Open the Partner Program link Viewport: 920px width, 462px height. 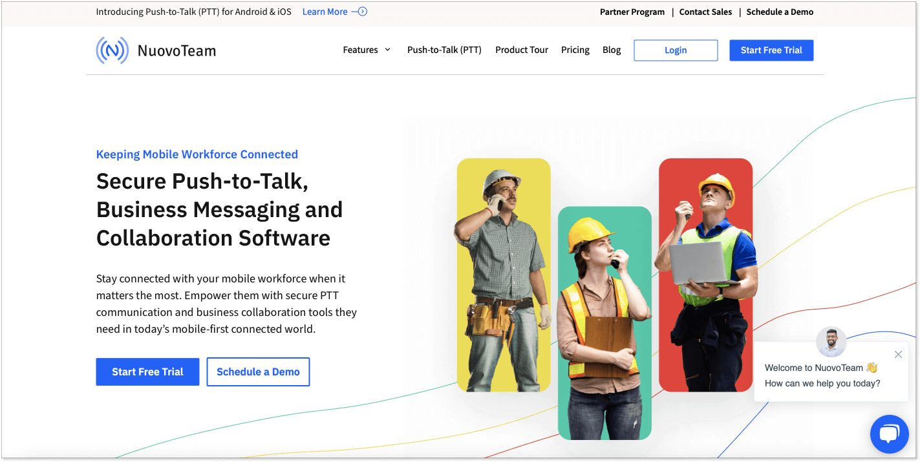click(x=632, y=12)
